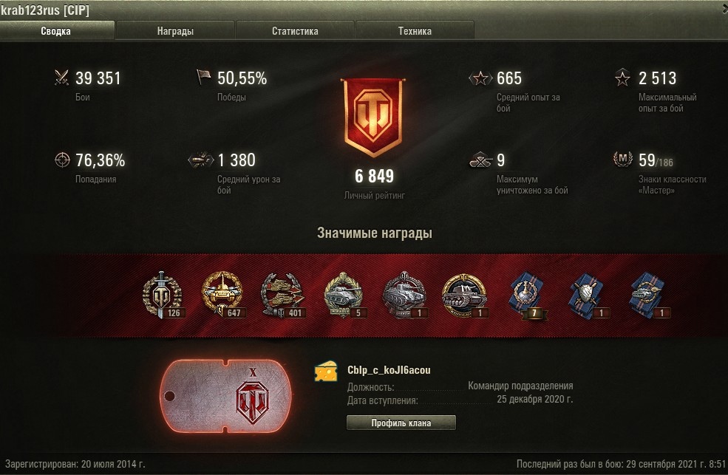Image resolution: width=728 pixels, height=475 pixels.
Task: Open the Награды tab
Action: coord(175,31)
